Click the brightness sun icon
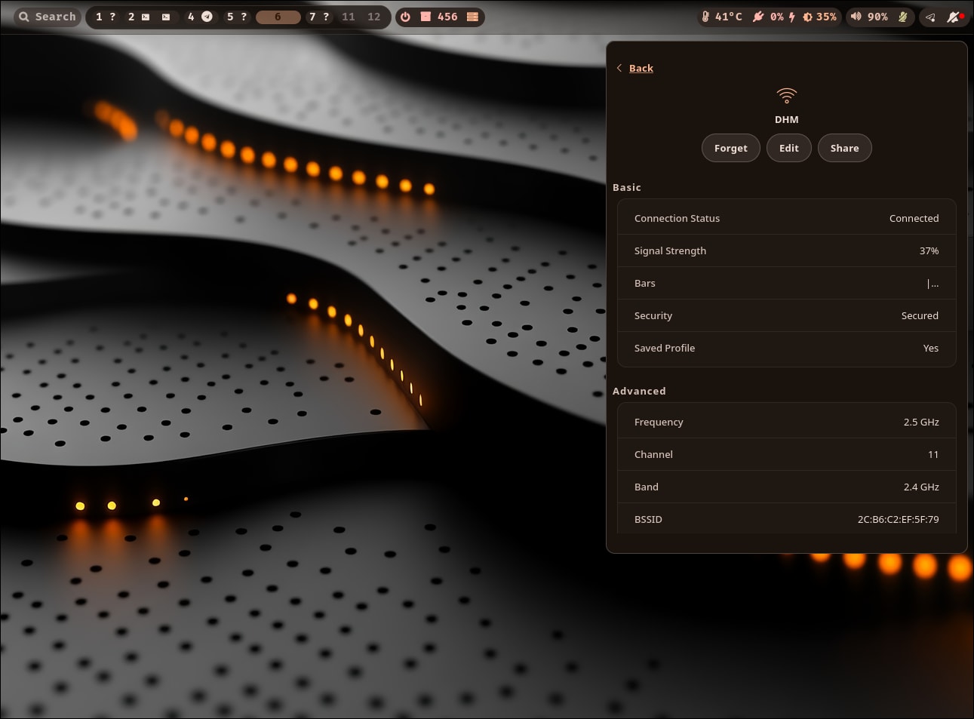The height and width of the screenshot is (719, 974). pyautogui.click(x=807, y=17)
